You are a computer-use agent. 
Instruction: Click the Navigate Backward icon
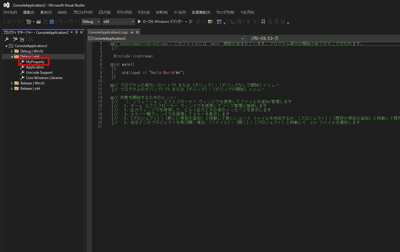[x=9, y=22]
